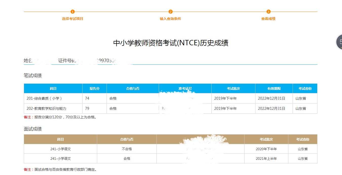Click 考试批次 header in the 面试成绩 table
This screenshot has height=175, width=342.
click(266, 139)
